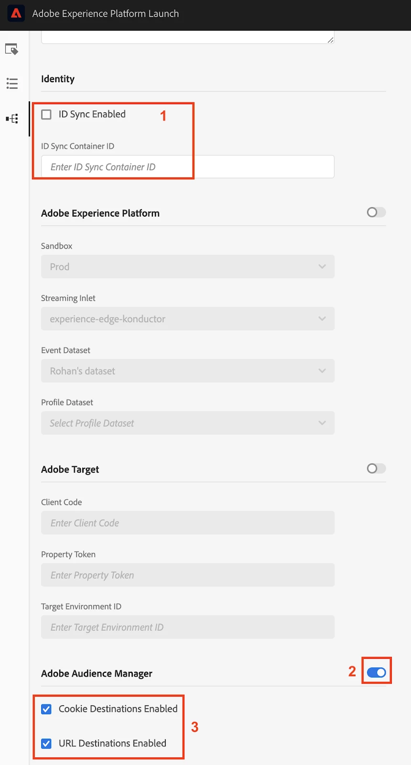This screenshot has width=411, height=765.
Task: Disable the Adobe Audience Manager toggle
Action: (x=377, y=673)
